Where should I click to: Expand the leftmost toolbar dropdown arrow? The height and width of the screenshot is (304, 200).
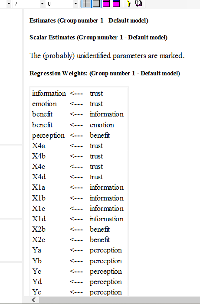[x=9, y=4]
